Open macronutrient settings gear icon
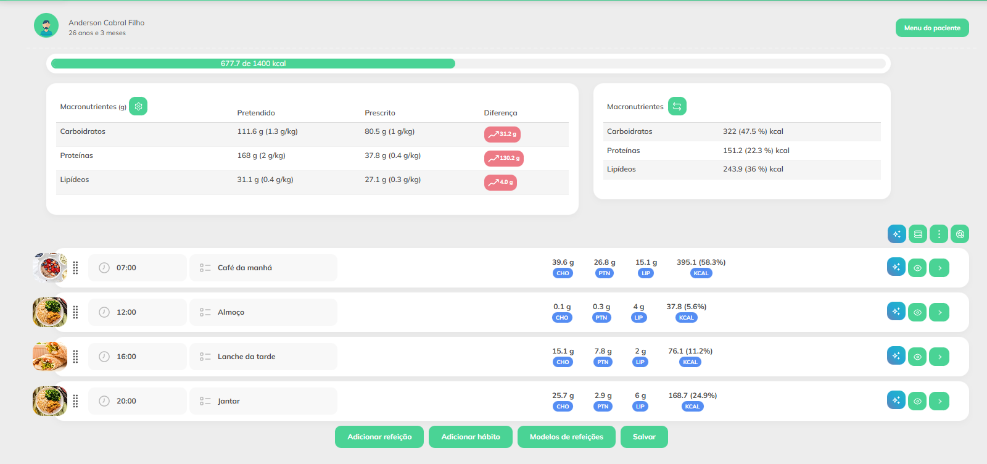The width and height of the screenshot is (987, 464). [x=138, y=106]
